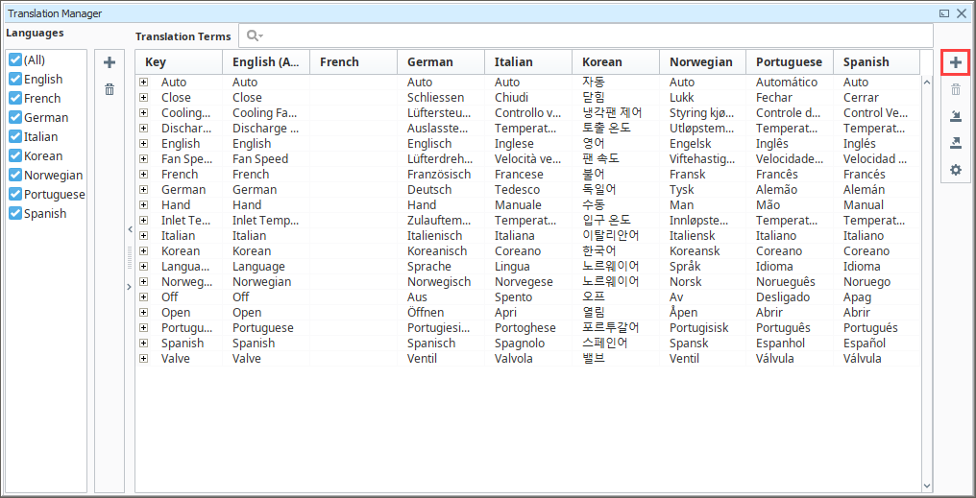This screenshot has height=498, width=976.
Task: Click the German column header
Action: coord(441,62)
